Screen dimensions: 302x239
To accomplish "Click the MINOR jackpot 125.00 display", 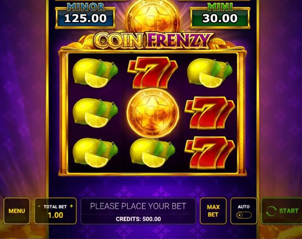I will [85, 17].
